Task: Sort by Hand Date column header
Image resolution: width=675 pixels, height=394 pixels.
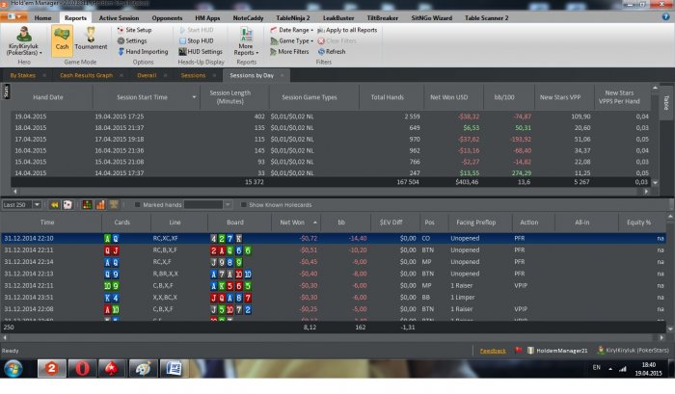Action: click(48, 97)
